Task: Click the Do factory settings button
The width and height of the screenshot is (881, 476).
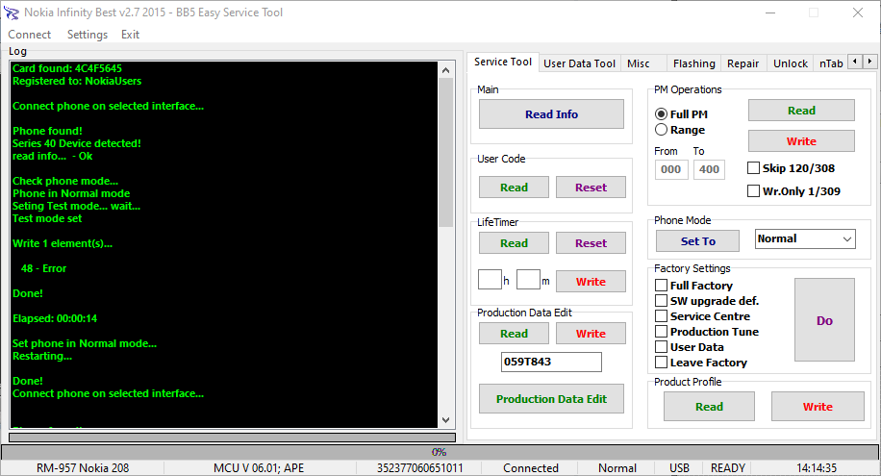Action: click(824, 320)
